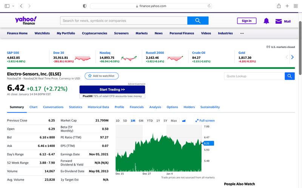Show the tab overview grid icon
The height and width of the screenshot is (188, 302).
point(296,6)
